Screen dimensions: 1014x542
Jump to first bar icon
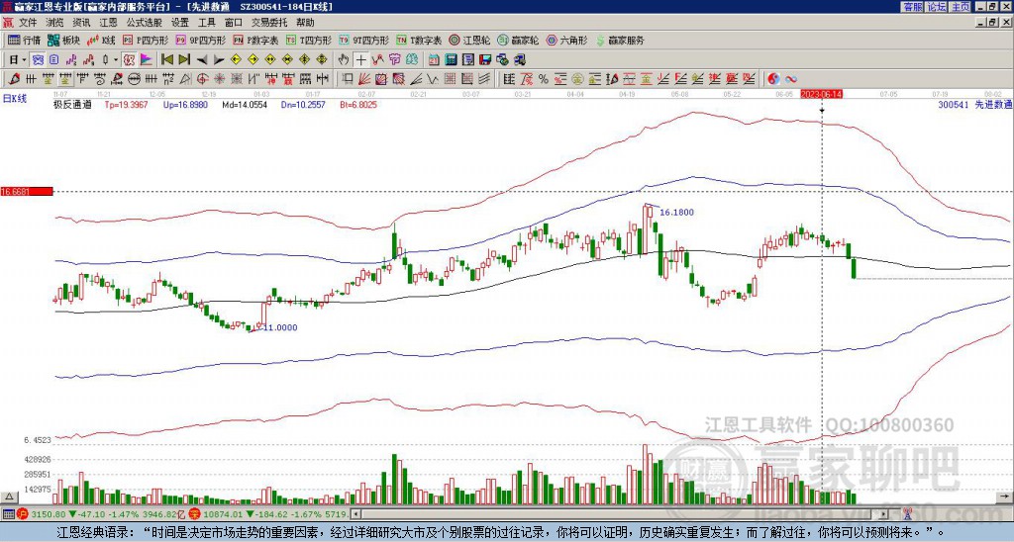[166, 60]
